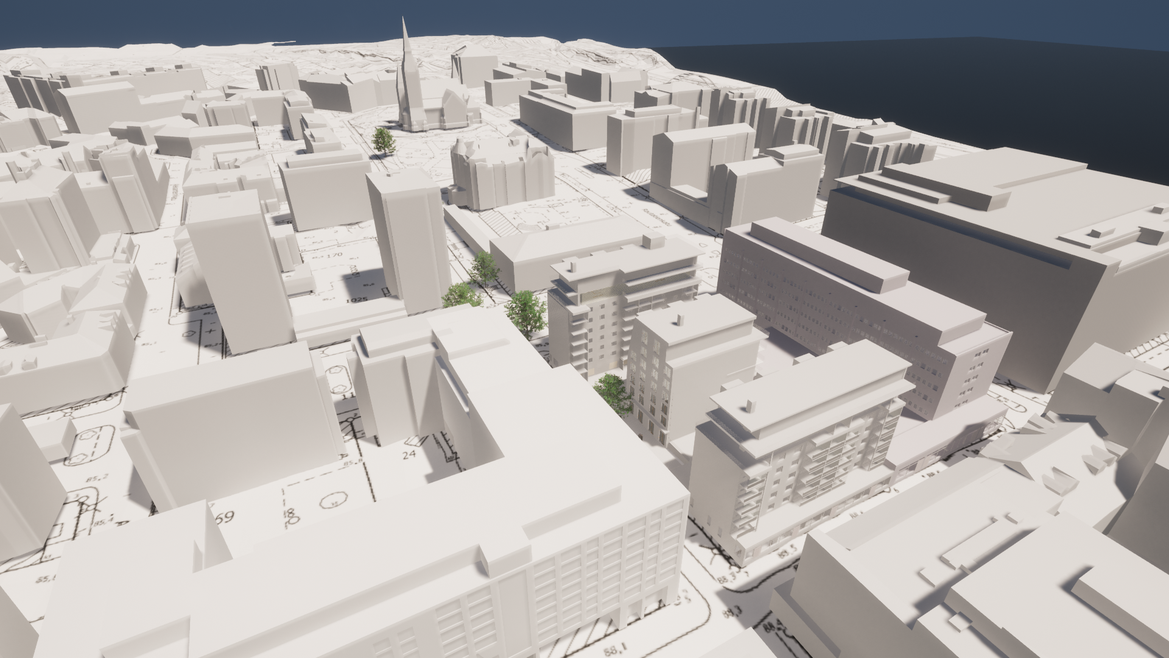
Task: Select the lone tree near the church
Action: 383,140
